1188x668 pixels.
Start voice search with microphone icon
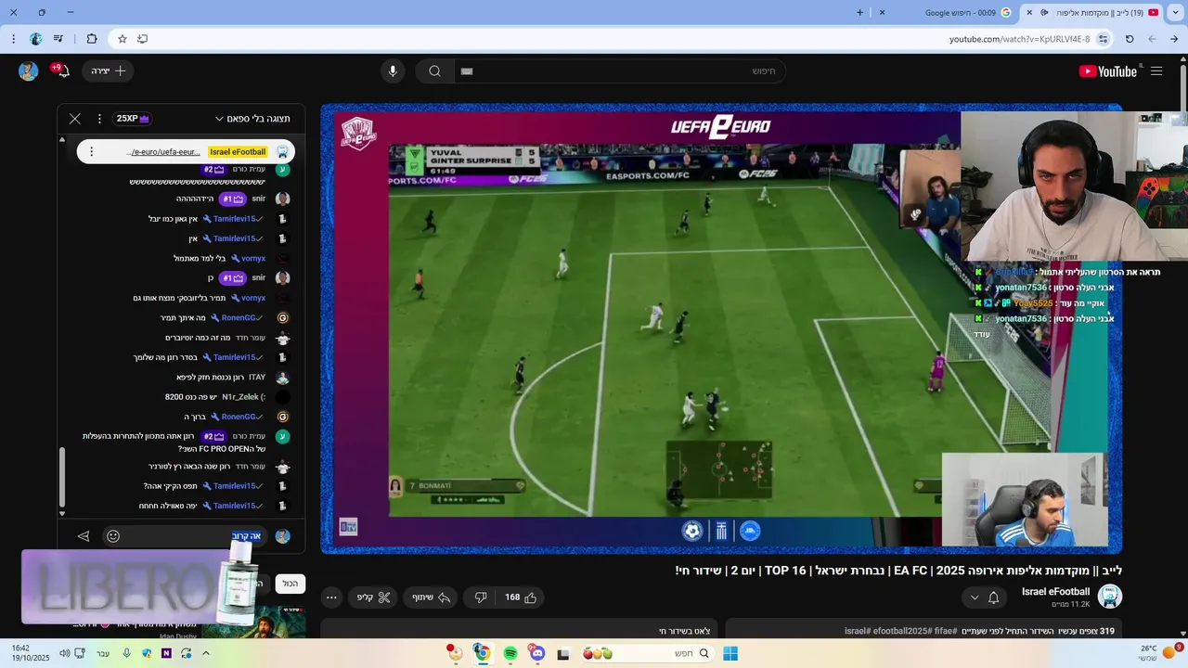click(x=393, y=71)
